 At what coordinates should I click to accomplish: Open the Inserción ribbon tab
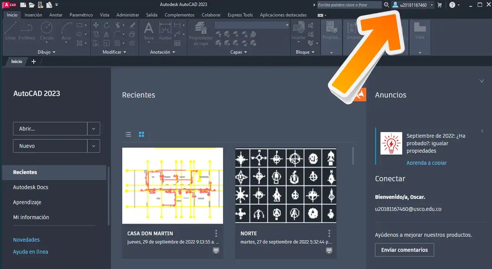[33, 15]
